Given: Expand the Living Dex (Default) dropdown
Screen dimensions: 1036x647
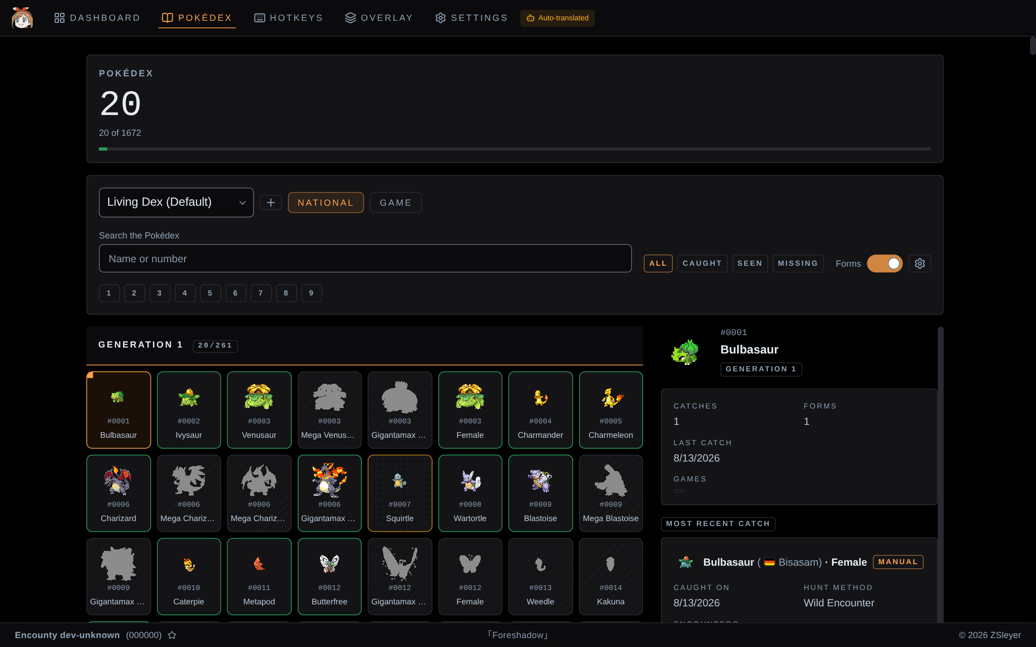Looking at the screenshot, I should pos(176,202).
